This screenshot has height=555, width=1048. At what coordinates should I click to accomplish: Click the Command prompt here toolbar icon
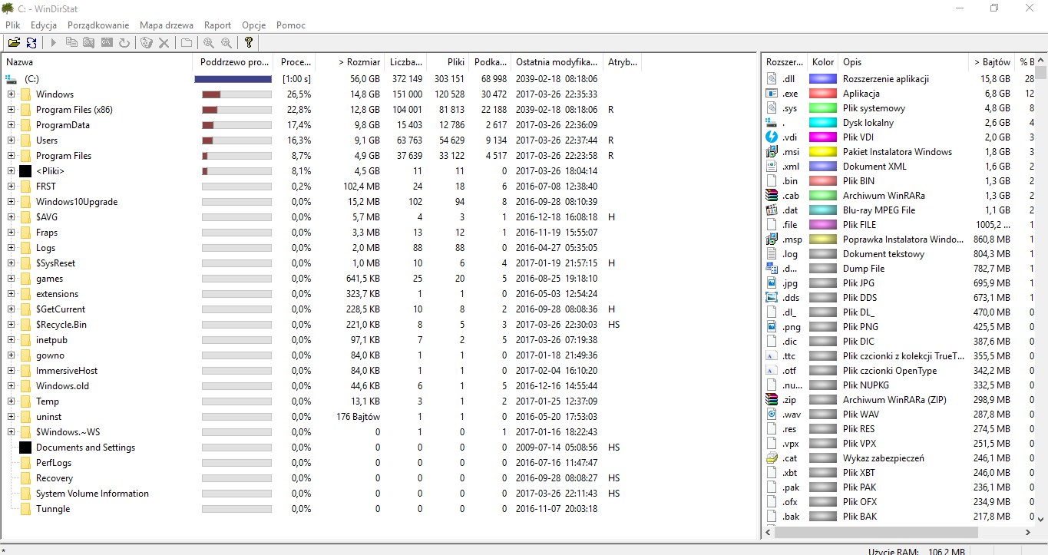pyautogui.click(x=107, y=43)
